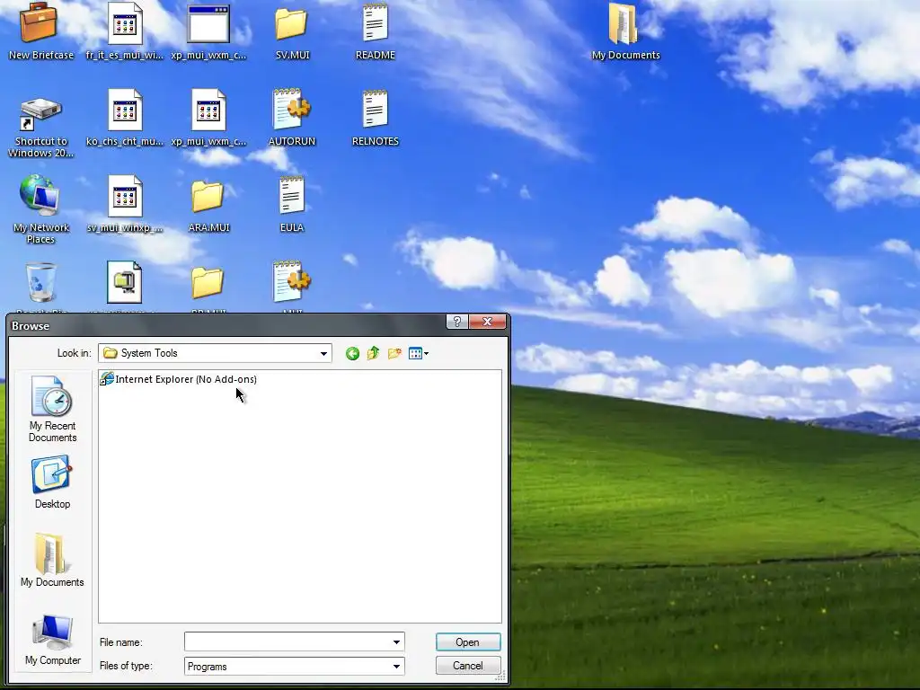Expand the File name dropdown arrow

[396, 641]
